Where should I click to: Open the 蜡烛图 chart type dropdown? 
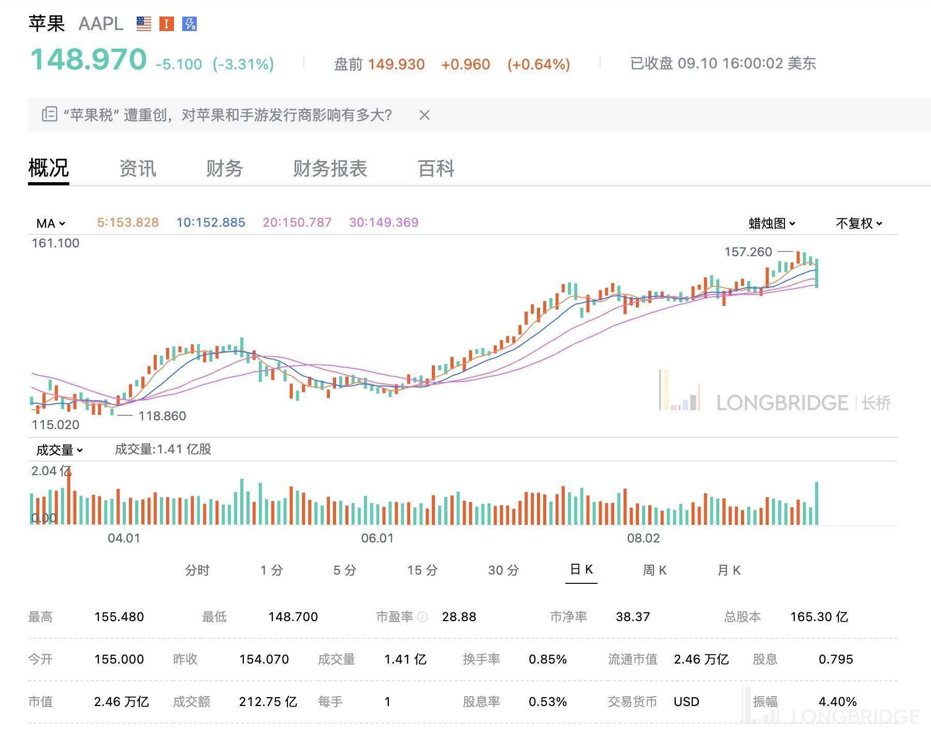(772, 224)
